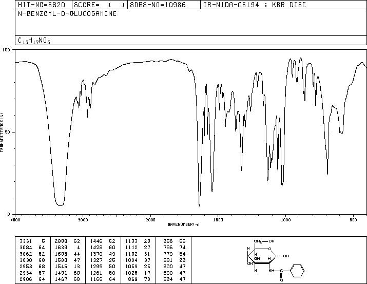
Task: Click the 3000 wavenumber axis label
Action: coord(83,220)
